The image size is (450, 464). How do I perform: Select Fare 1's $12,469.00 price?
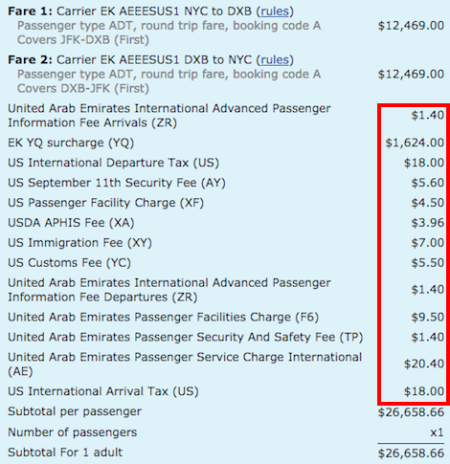tap(411, 26)
